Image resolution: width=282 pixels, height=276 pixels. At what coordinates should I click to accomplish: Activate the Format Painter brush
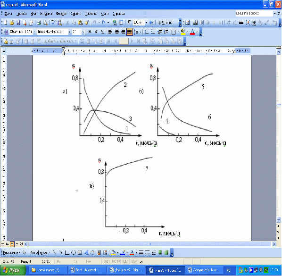click(x=86, y=23)
